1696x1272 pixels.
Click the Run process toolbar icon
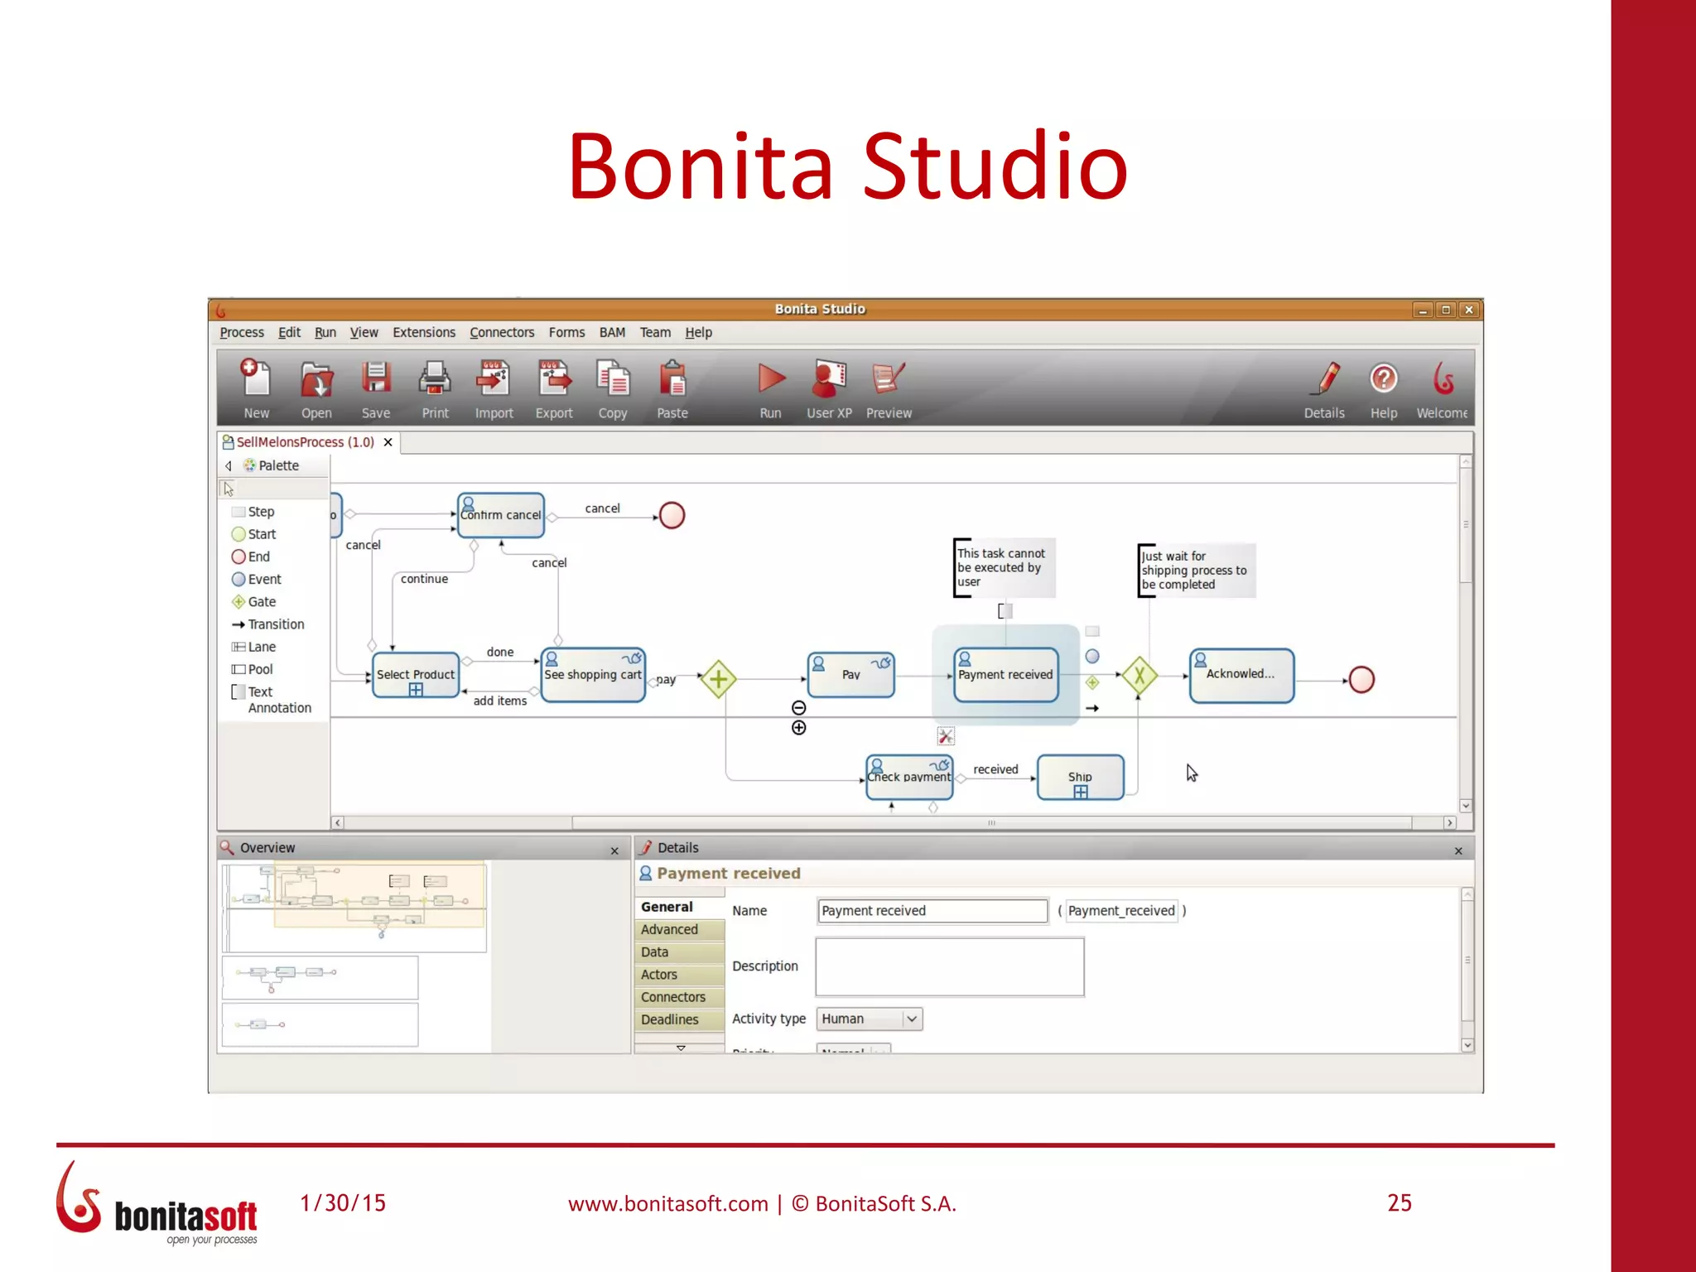pyautogui.click(x=770, y=381)
